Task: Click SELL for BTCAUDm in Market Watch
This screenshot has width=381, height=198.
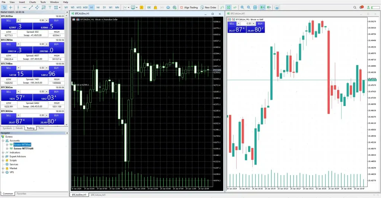Action: coord(9,20)
